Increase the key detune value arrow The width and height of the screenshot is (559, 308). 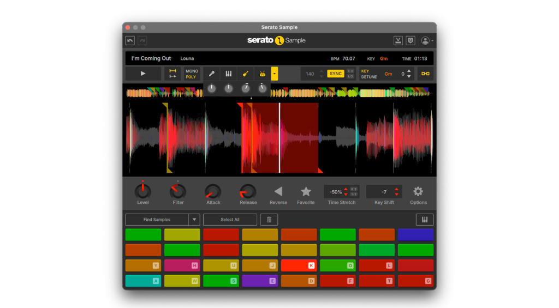pos(409,71)
